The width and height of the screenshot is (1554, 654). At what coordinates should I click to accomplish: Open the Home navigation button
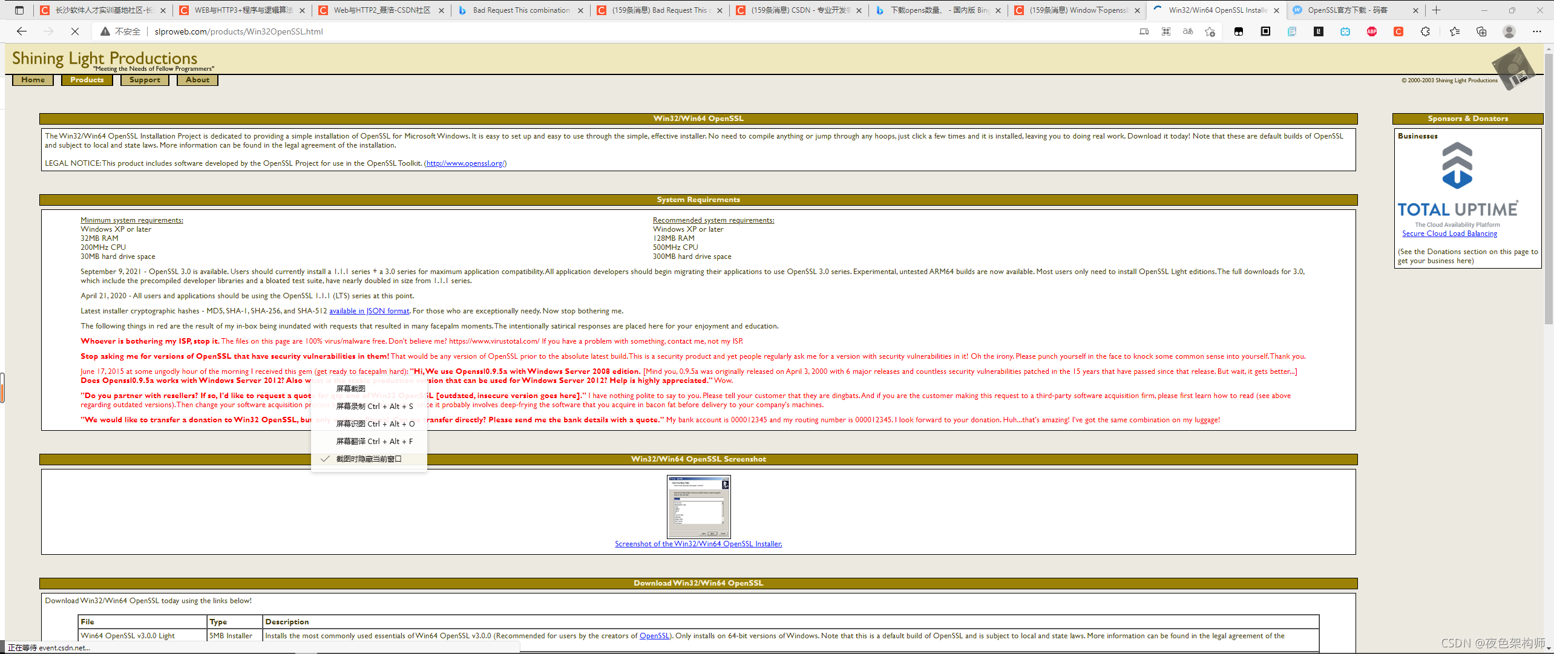tap(33, 80)
